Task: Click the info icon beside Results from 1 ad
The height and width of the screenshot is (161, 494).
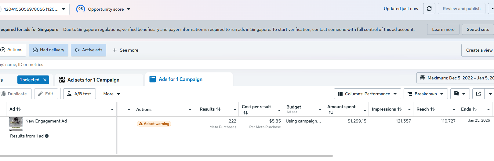Action: click(x=47, y=136)
